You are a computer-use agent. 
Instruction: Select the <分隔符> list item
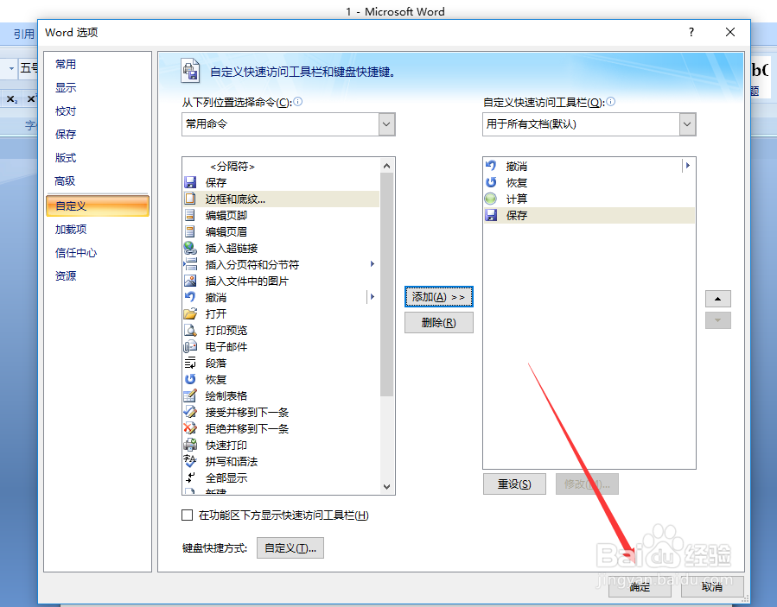[x=281, y=167]
